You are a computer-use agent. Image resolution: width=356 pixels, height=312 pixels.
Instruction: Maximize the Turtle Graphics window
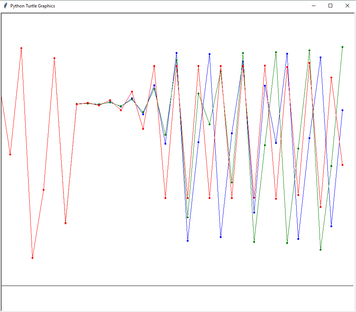click(330, 6)
